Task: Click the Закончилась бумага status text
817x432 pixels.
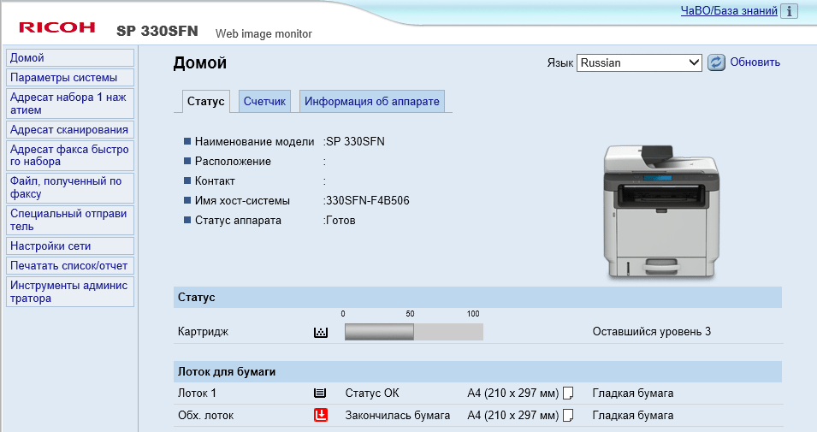Action: point(398,416)
